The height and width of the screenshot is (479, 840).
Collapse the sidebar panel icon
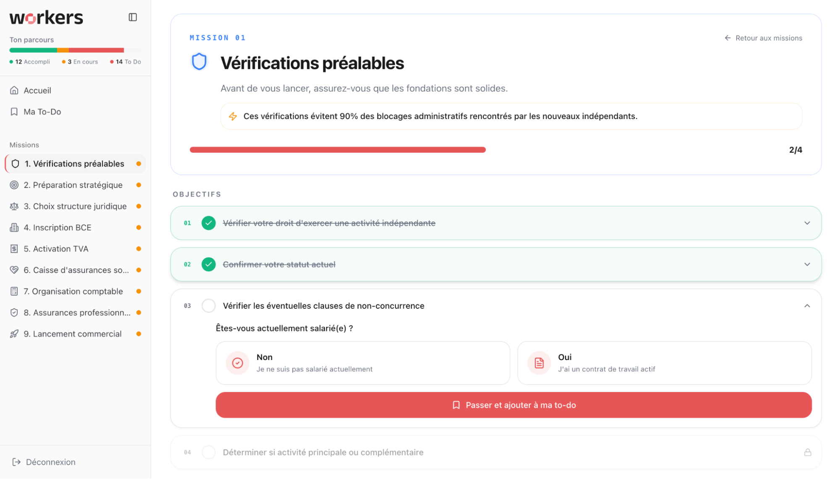pyautogui.click(x=133, y=17)
